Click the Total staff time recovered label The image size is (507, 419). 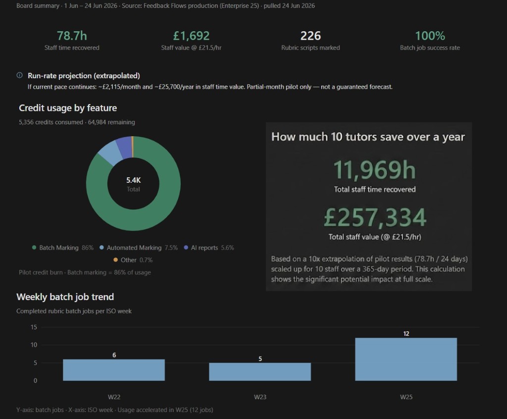click(375, 189)
